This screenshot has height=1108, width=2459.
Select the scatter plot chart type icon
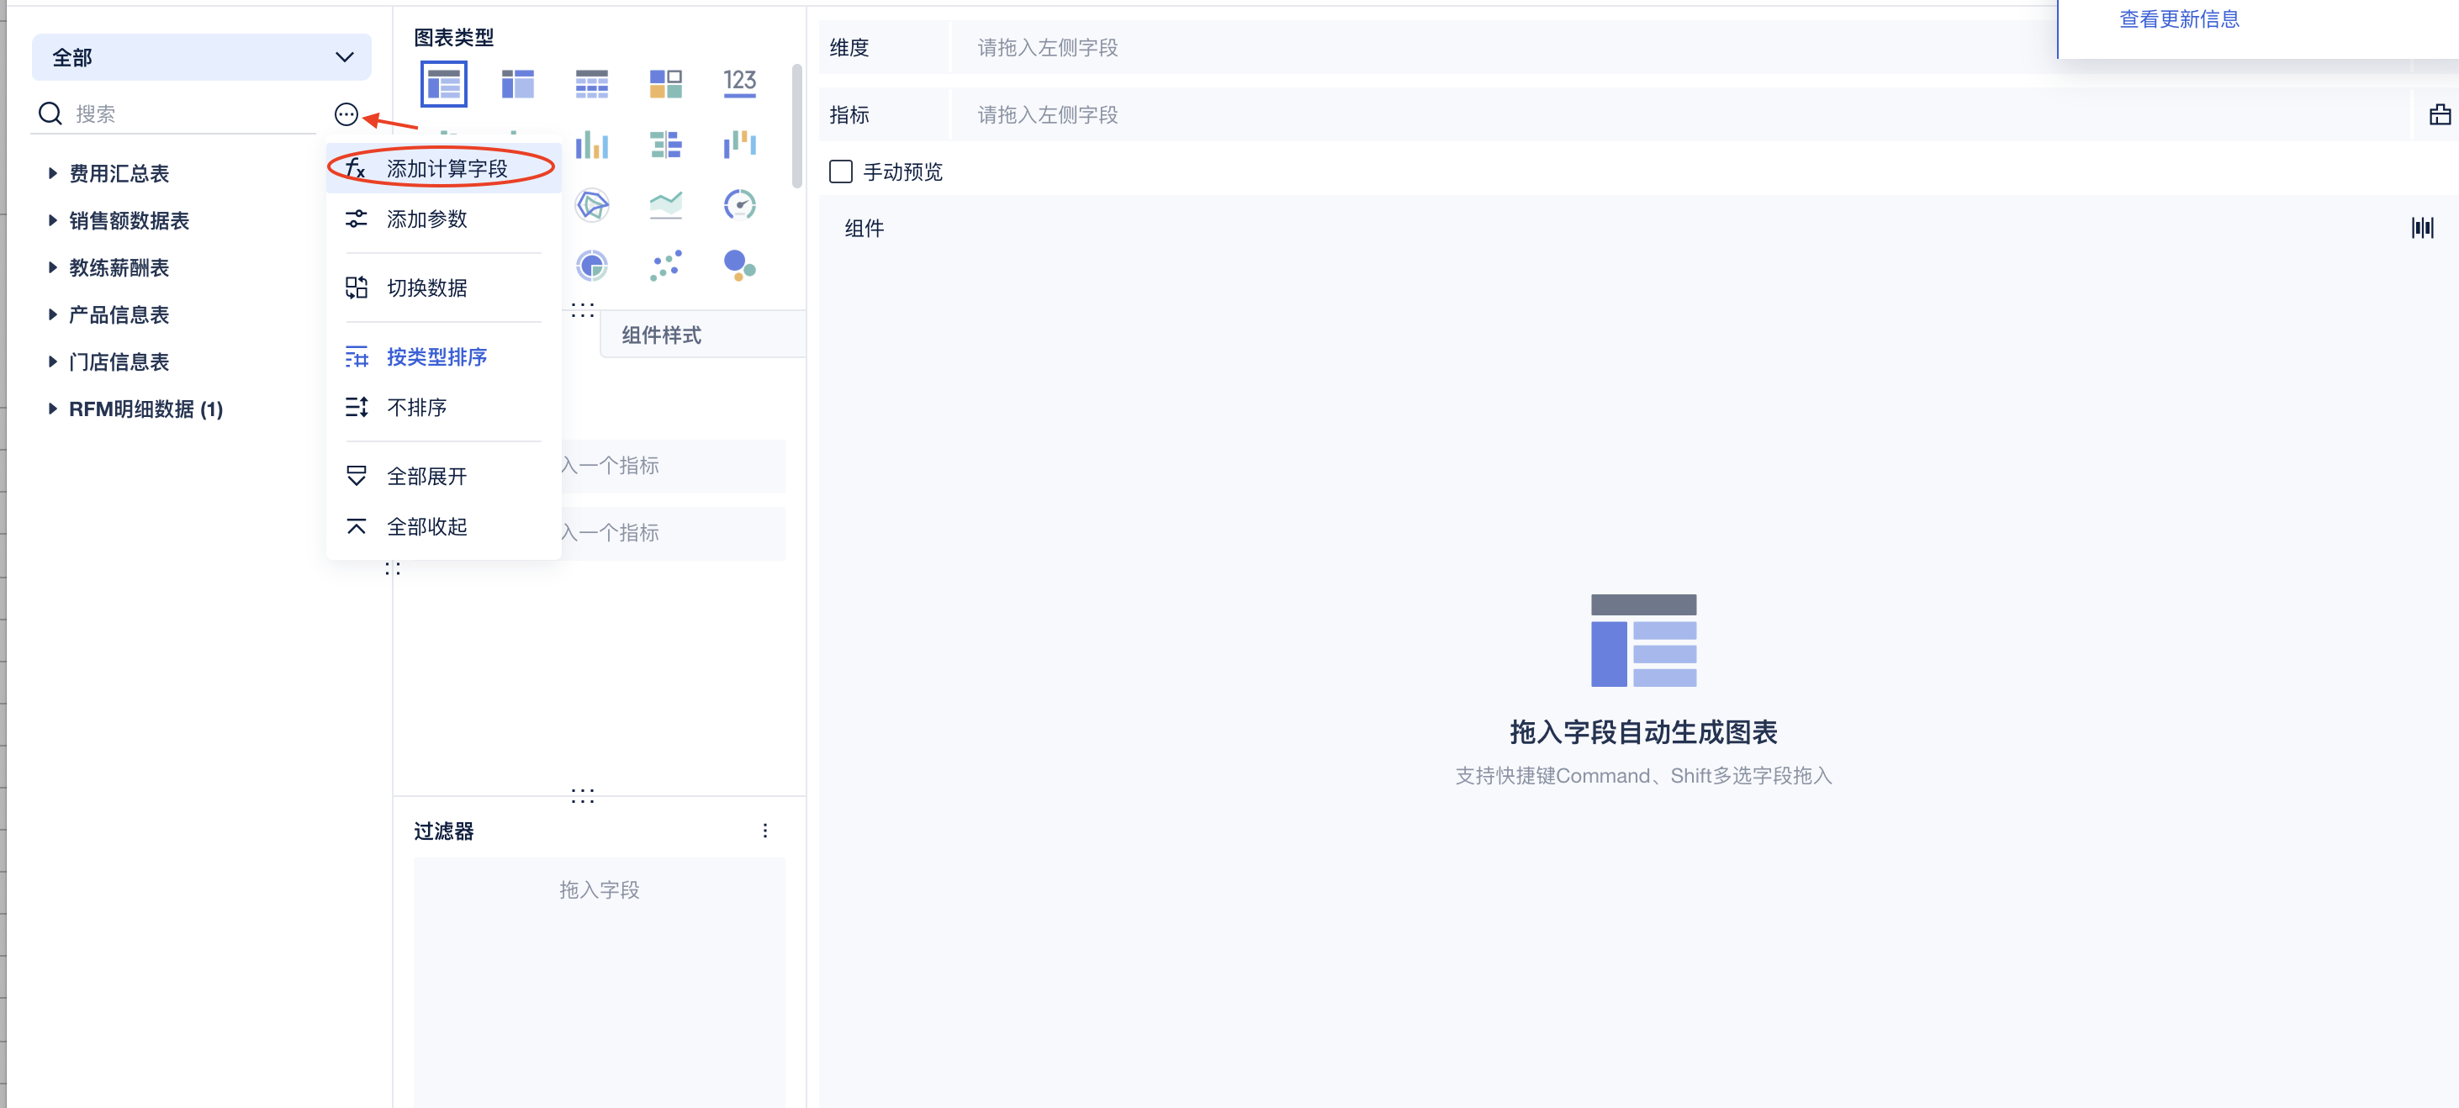[665, 266]
